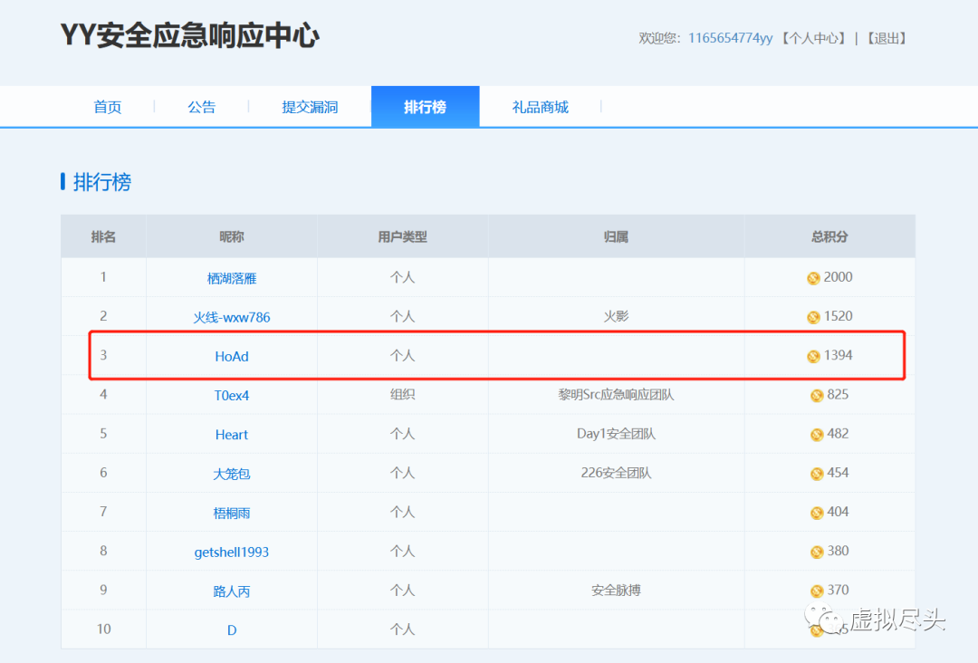This screenshot has width=978, height=663.
Task: Open the 公告 navigation tab
Action: click(x=201, y=107)
